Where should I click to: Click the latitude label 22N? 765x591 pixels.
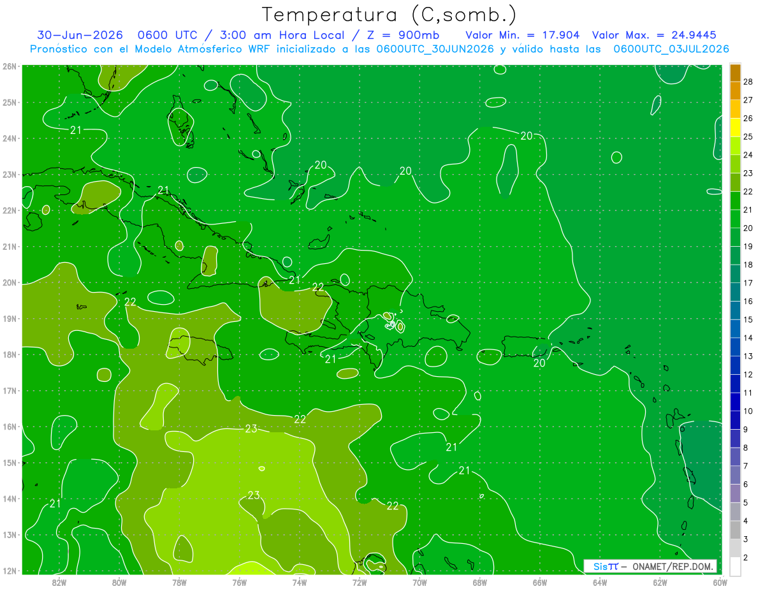[9, 210]
